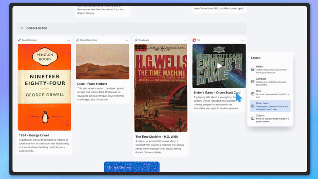Open the Dune desert image
The image size is (318, 179).
103,62
